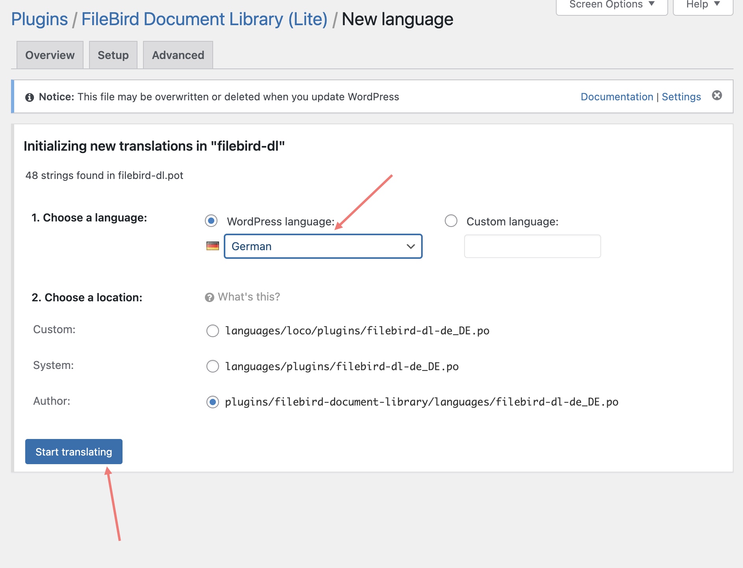Expand the Help dropdown
This screenshot has width=743, height=568.
click(702, 5)
